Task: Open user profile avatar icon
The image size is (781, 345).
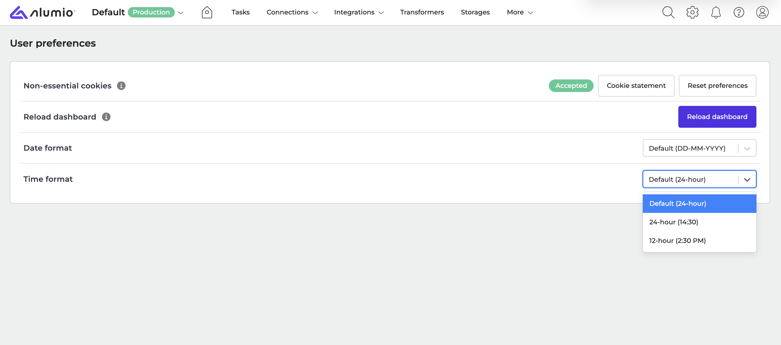Action: (762, 13)
